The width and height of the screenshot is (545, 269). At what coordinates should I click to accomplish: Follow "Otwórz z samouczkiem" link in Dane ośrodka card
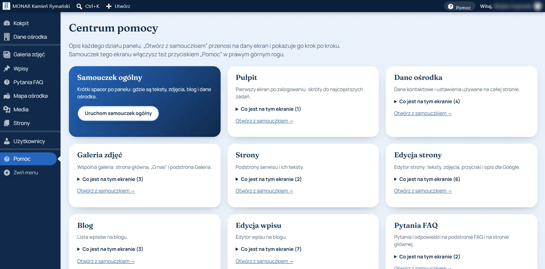click(x=423, y=113)
